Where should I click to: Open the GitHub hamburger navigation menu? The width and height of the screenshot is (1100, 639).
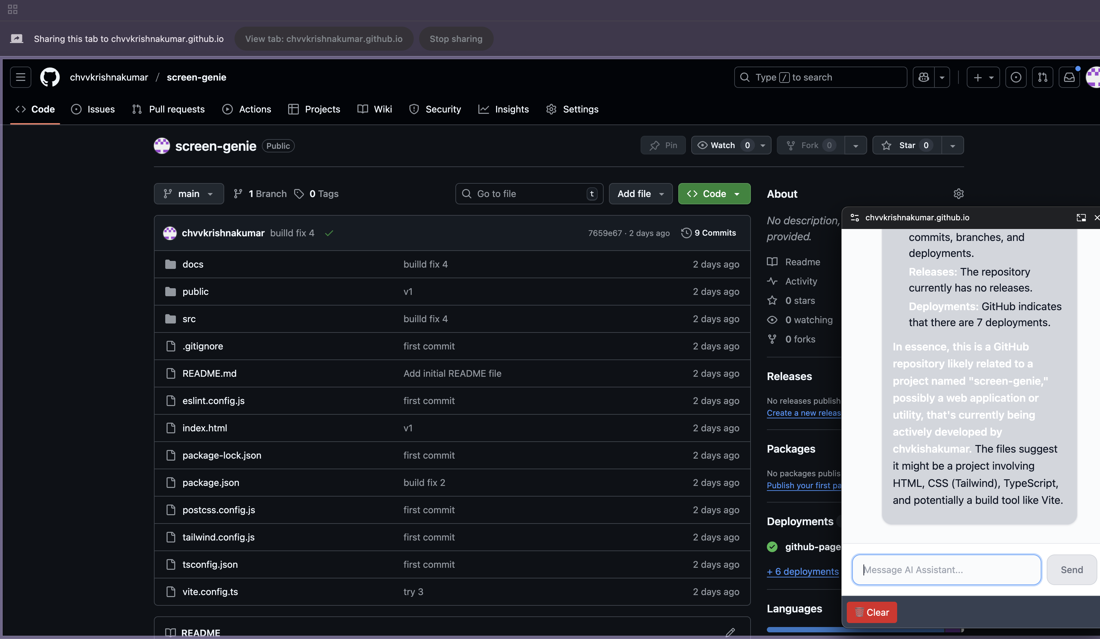coord(21,77)
